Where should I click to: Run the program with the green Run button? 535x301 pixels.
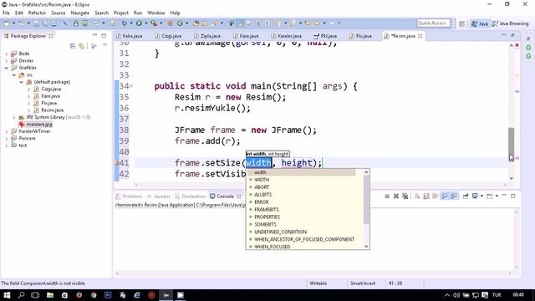139,23
